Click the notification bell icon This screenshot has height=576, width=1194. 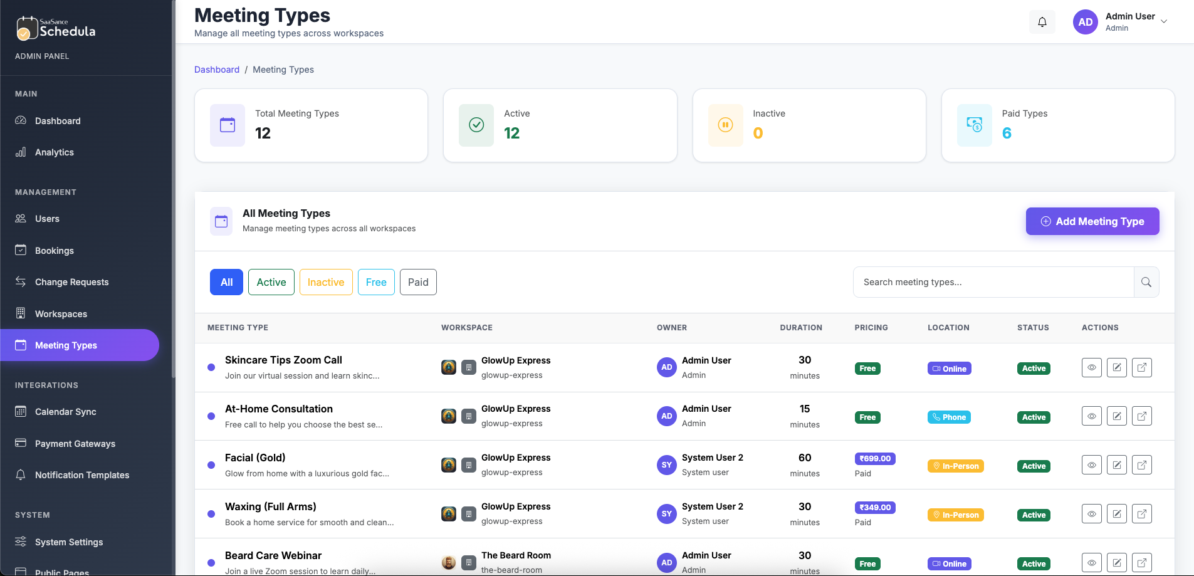[x=1042, y=22]
